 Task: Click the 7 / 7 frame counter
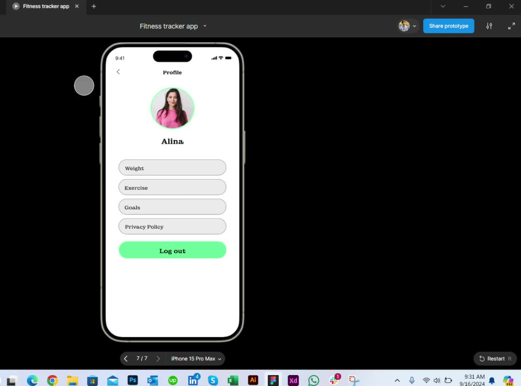tap(142, 358)
